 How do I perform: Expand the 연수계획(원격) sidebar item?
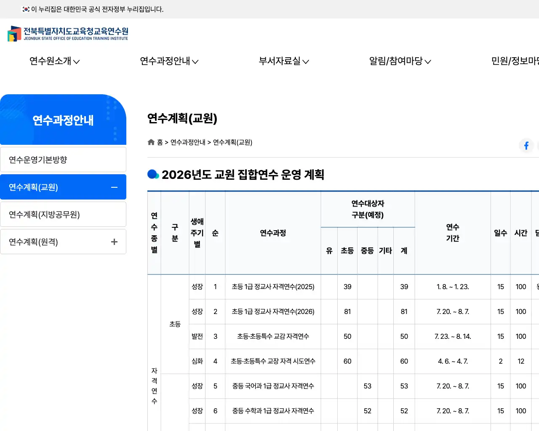[x=114, y=242]
